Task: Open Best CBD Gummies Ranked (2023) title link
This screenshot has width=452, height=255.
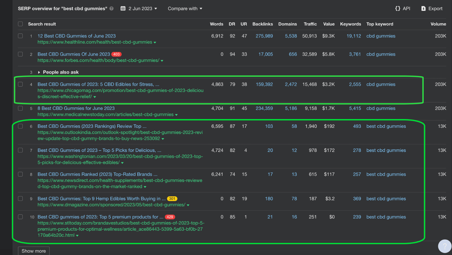Action: 97,174
